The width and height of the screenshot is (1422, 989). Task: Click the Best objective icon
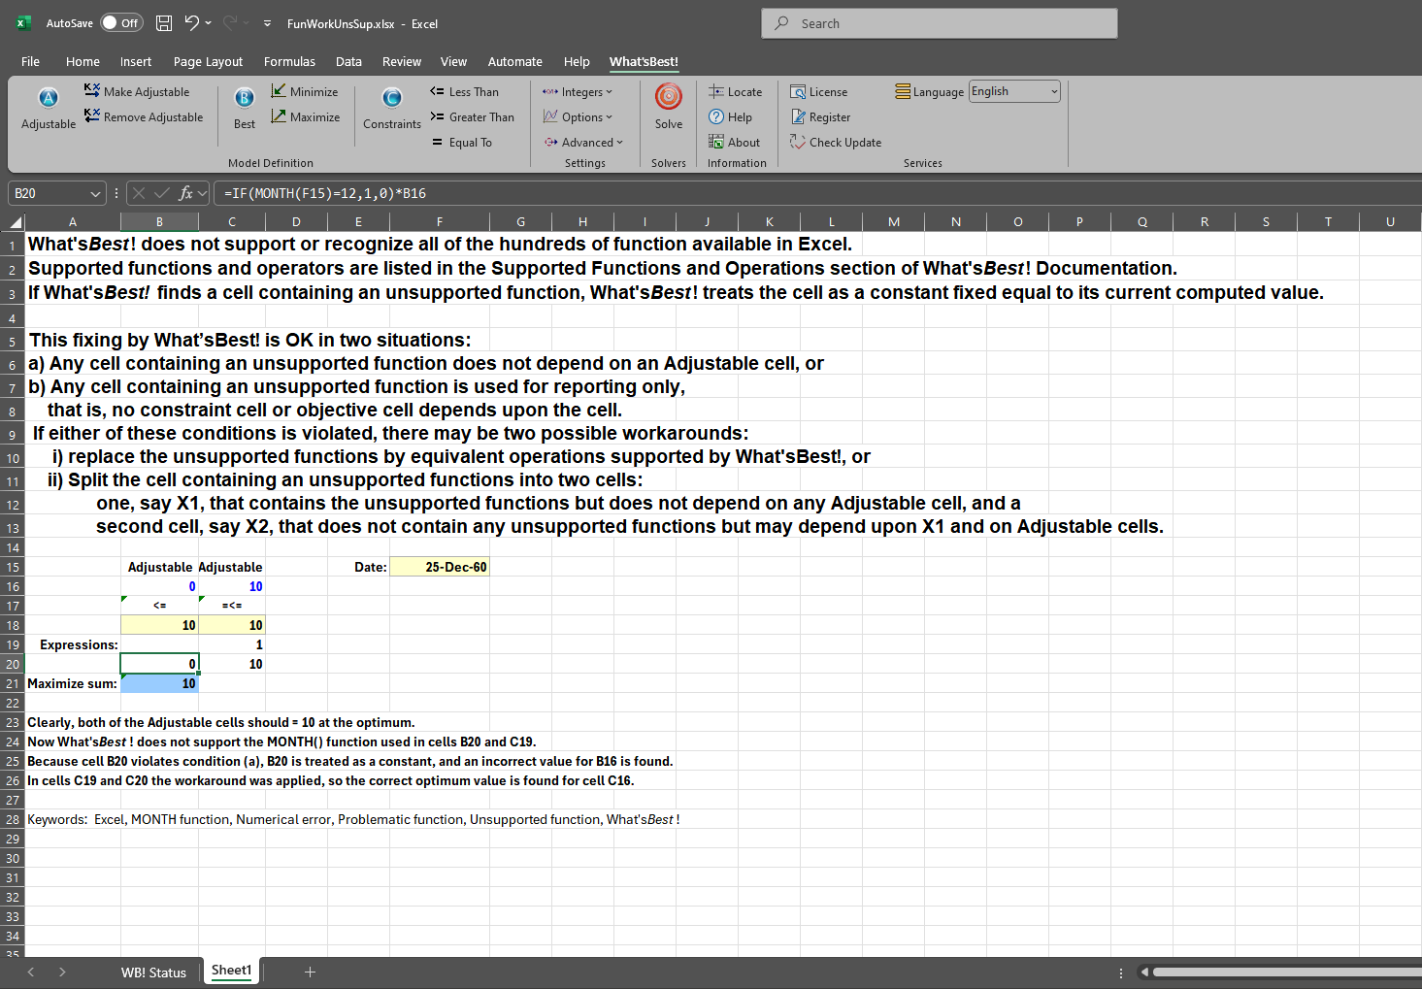(245, 107)
